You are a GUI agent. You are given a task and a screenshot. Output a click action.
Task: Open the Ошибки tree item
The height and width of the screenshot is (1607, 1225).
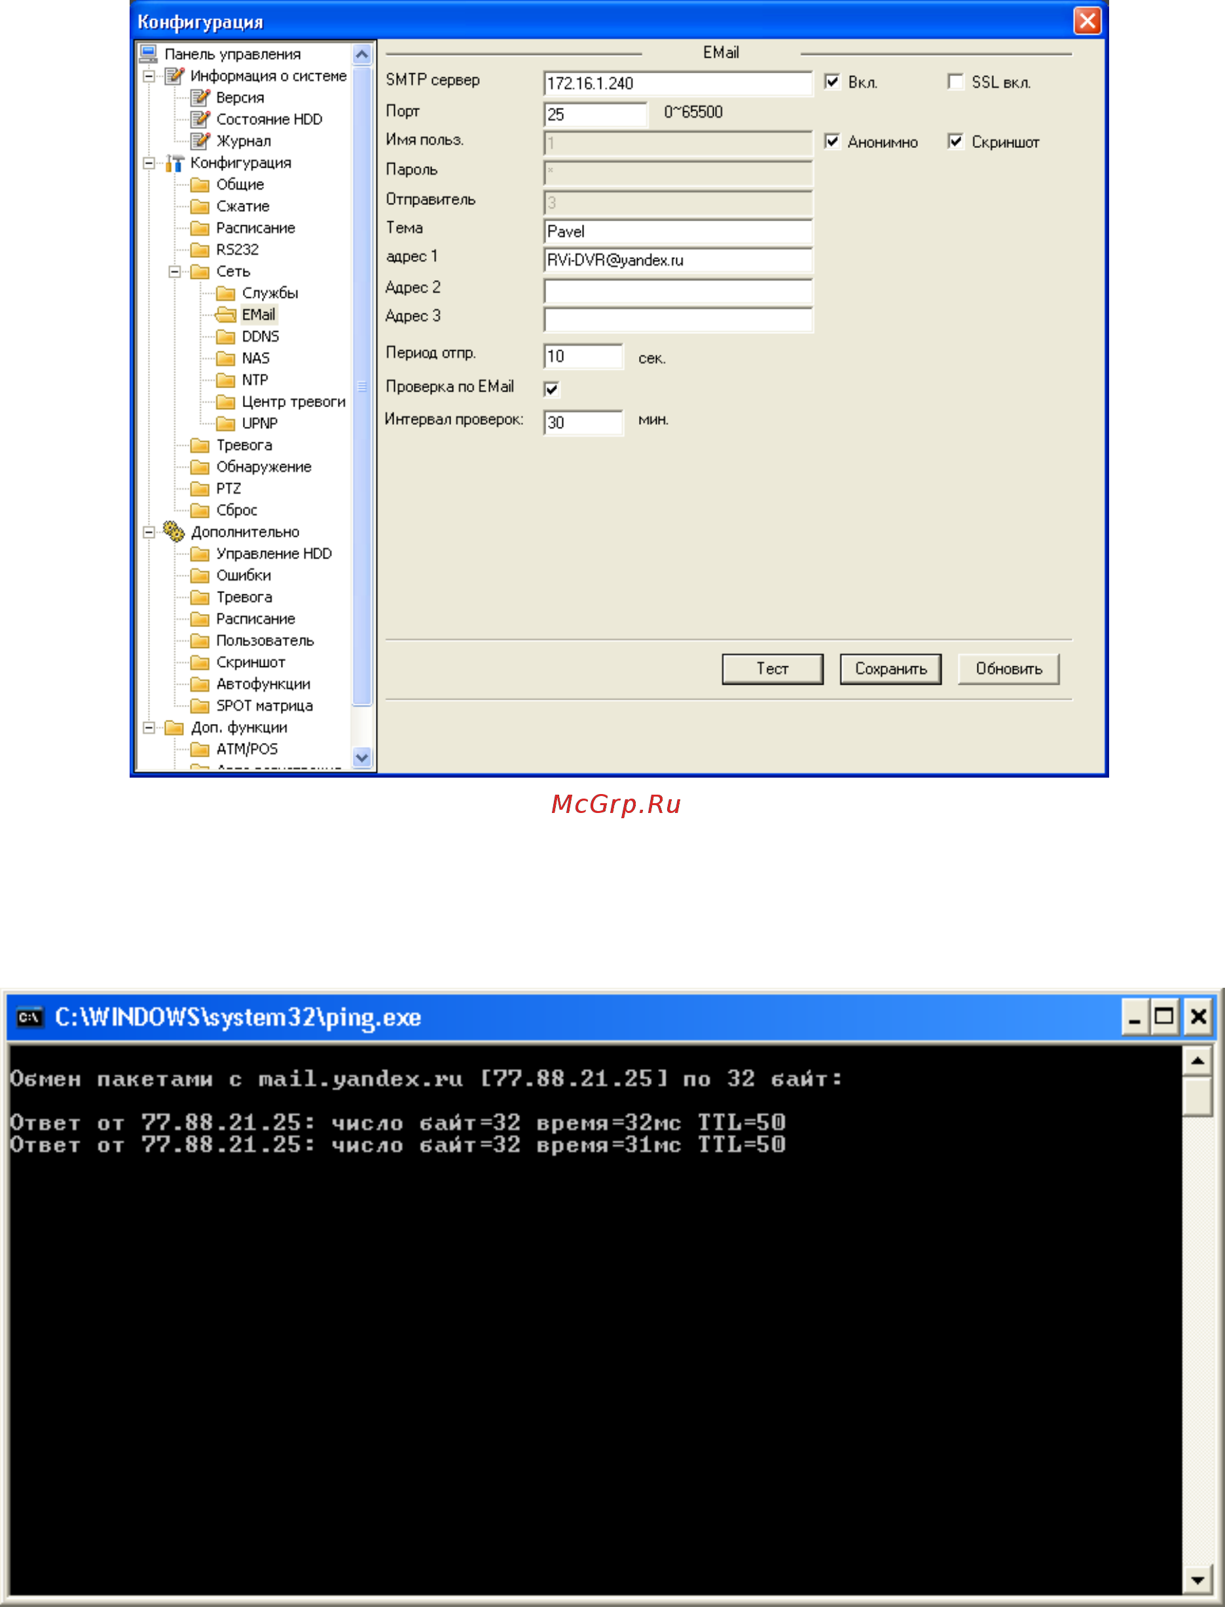tap(244, 575)
